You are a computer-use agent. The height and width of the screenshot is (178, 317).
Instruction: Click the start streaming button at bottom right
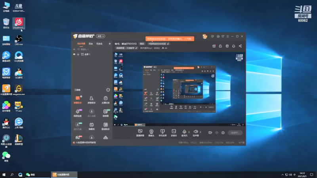[235, 133]
